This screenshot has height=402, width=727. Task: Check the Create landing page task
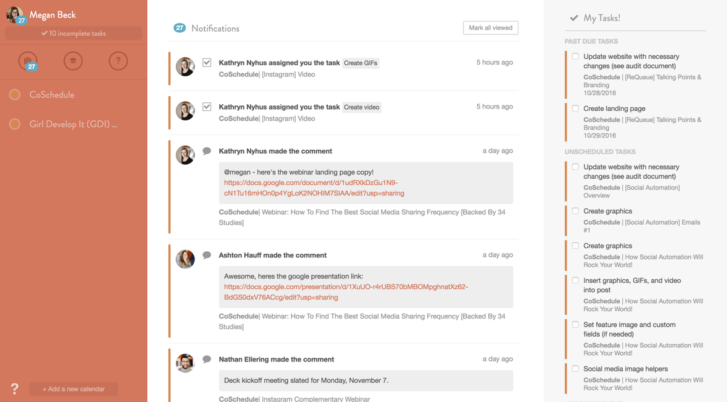[576, 108]
